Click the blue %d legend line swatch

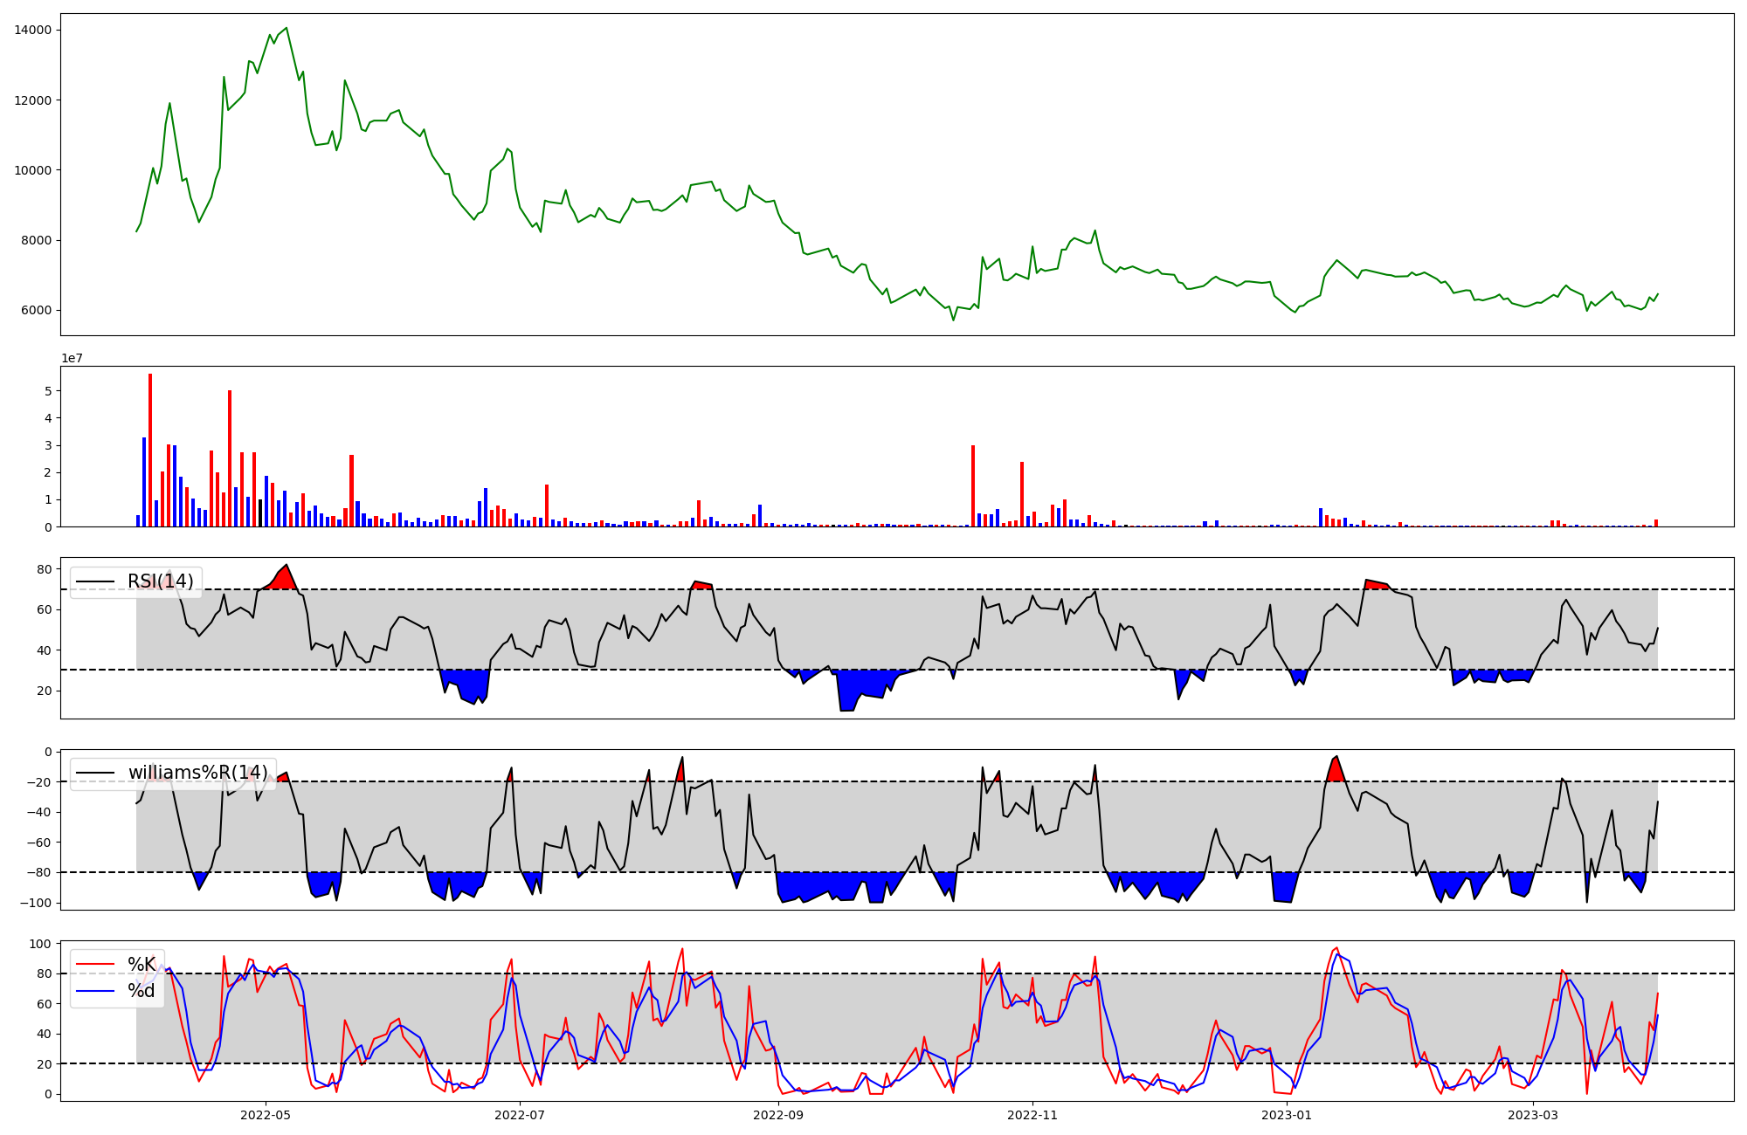95,991
